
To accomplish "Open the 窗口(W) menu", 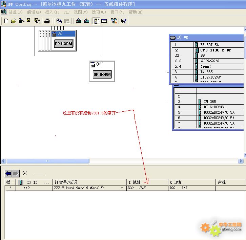I will tap(117, 12).
